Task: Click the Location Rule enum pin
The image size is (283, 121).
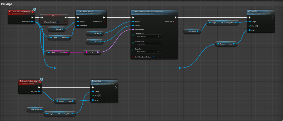Action: [133, 35]
